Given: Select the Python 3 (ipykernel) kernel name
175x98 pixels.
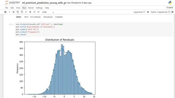Looking at the screenshot, I should click(159, 12).
